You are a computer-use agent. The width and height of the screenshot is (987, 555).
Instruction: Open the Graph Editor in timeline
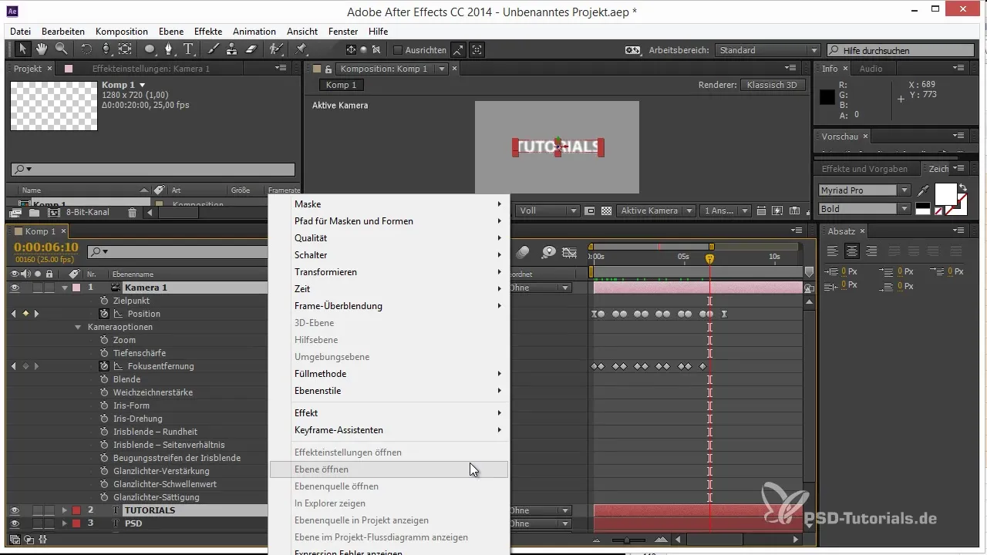[570, 252]
